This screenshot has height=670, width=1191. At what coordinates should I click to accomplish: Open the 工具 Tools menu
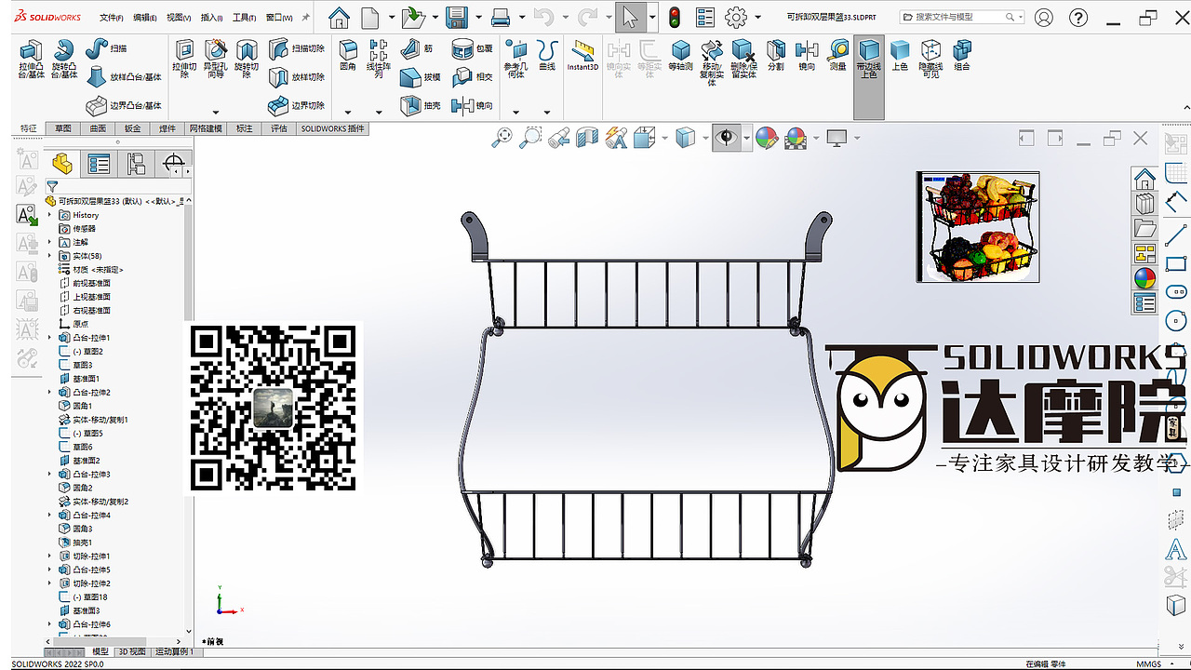pos(245,18)
